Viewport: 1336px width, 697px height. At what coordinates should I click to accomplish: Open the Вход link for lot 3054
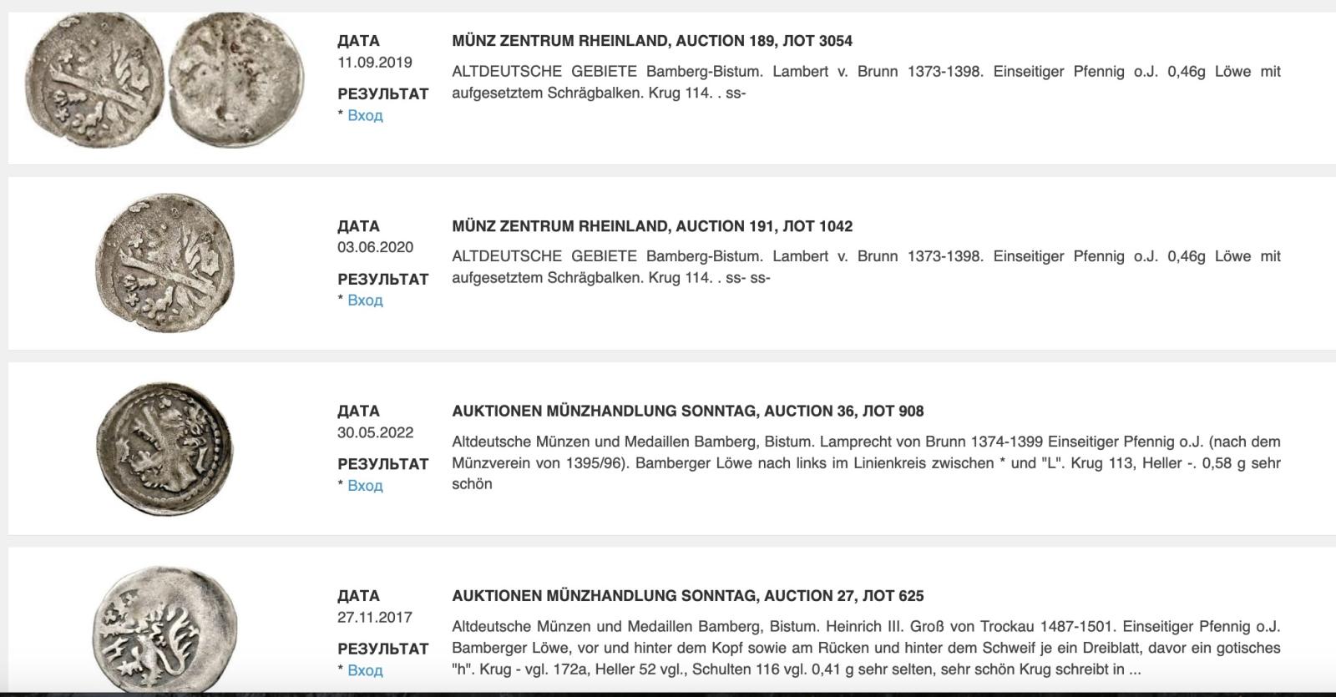(365, 115)
